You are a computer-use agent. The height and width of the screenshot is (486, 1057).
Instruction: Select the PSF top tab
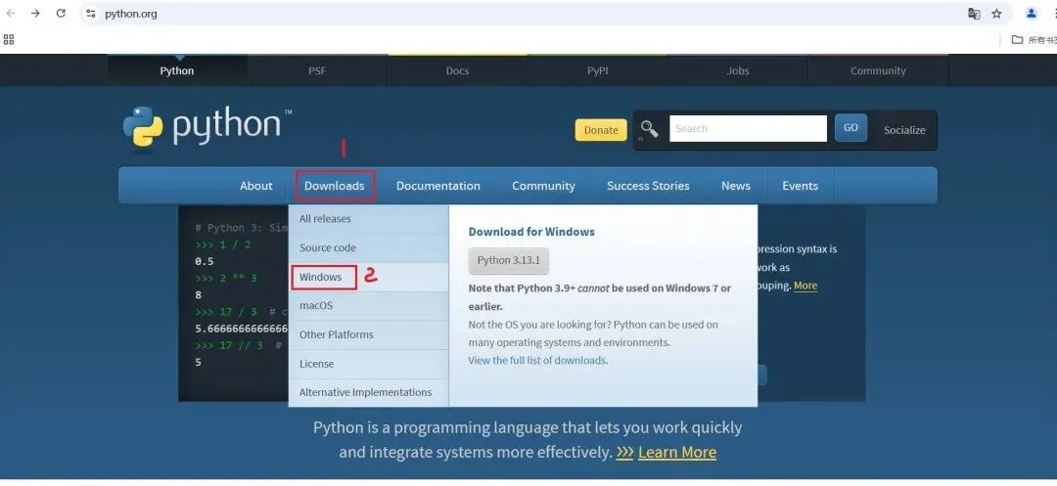click(x=317, y=70)
